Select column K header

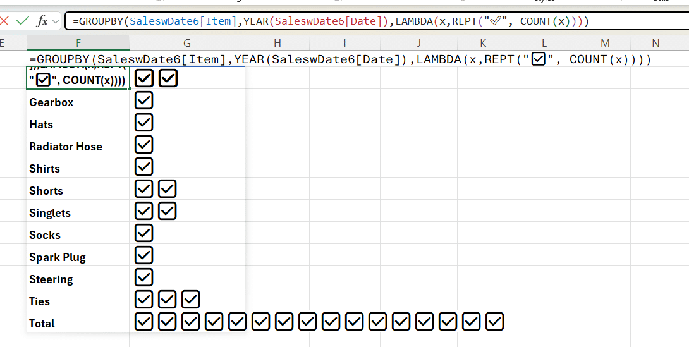tap(483, 43)
